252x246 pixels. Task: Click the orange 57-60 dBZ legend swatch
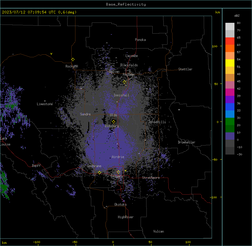pos(230,48)
